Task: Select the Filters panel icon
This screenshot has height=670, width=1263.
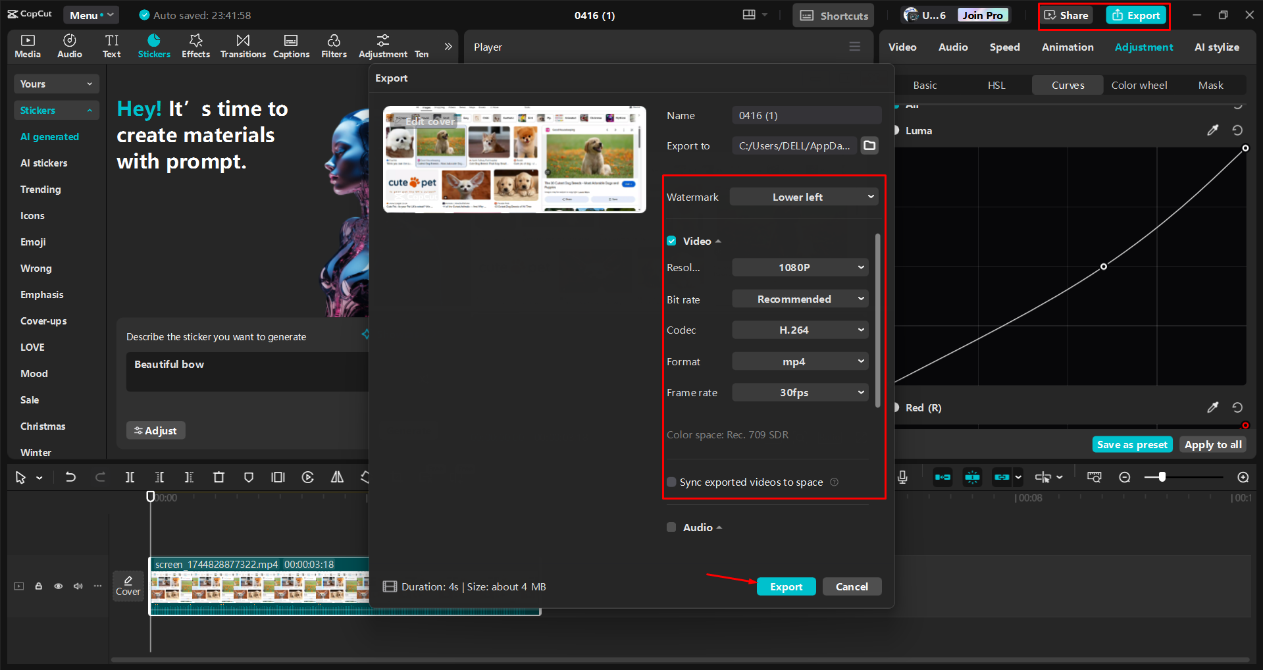Action: click(334, 45)
